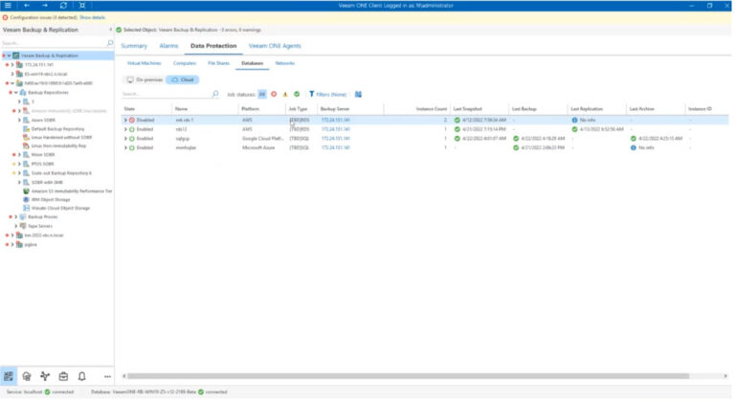The image size is (735, 402).
Task: Open the more options ellipsis in bottom bar
Action: tap(107, 377)
